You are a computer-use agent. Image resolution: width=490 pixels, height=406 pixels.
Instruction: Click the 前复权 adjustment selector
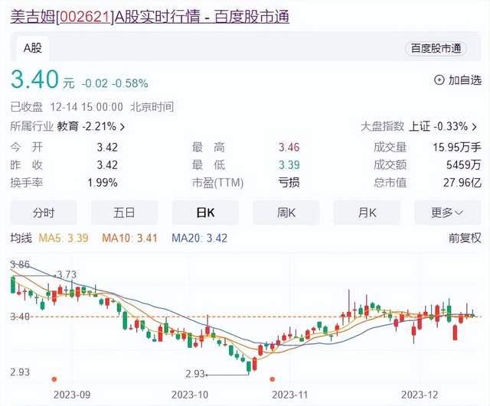point(465,238)
